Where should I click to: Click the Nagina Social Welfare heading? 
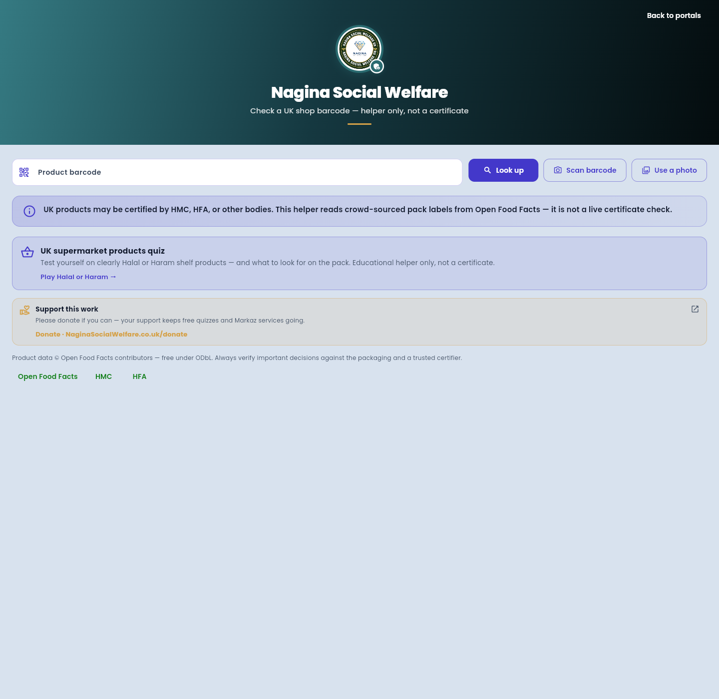pyautogui.click(x=359, y=92)
